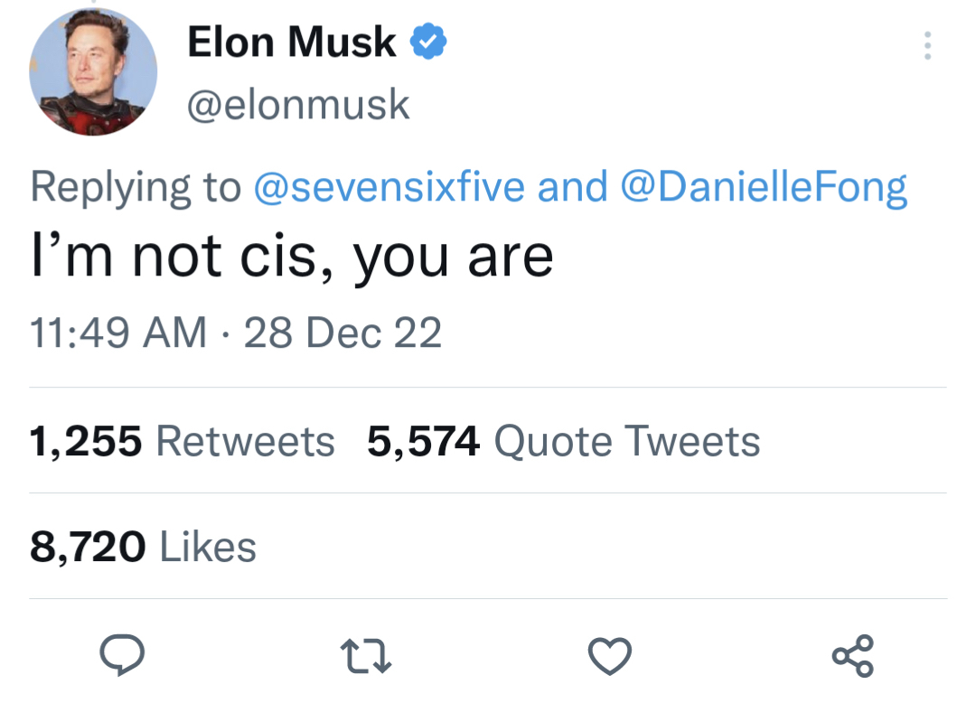Click the 5,574 quote count number

[423, 442]
